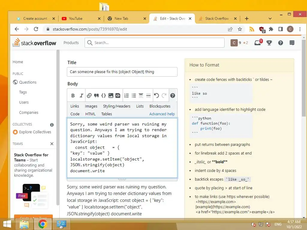Show the Blockquotes help tab

tap(160, 106)
